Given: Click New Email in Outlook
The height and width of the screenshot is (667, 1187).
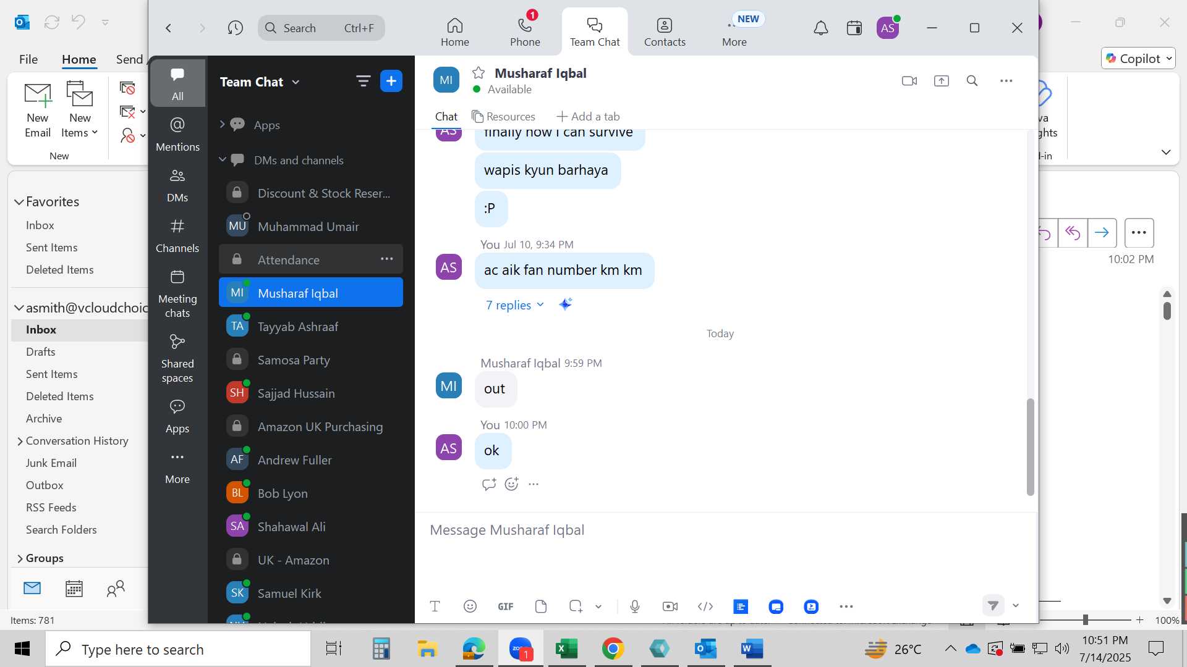Looking at the screenshot, I should click(37, 110).
